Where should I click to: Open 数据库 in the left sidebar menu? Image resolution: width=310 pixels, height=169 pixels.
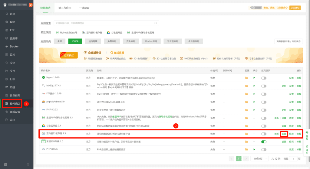point(14,38)
